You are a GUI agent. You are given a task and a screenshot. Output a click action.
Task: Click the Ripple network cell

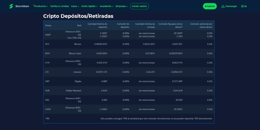click(78, 81)
